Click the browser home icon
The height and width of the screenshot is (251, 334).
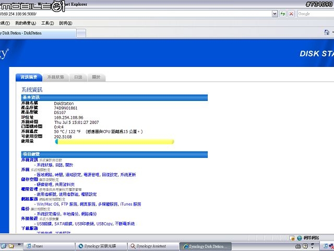coord(327,32)
